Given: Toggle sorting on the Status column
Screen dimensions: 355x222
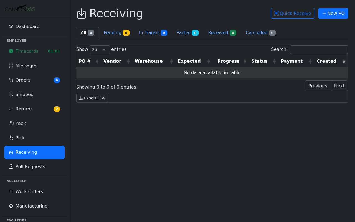Looking at the screenshot, I should tap(274, 61).
